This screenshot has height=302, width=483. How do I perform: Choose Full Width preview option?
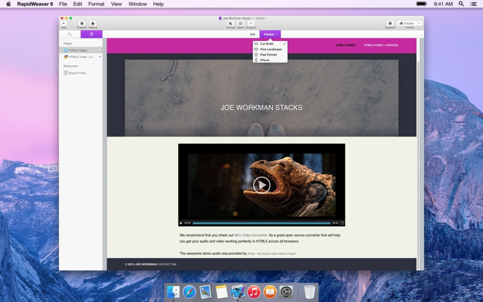click(270, 44)
